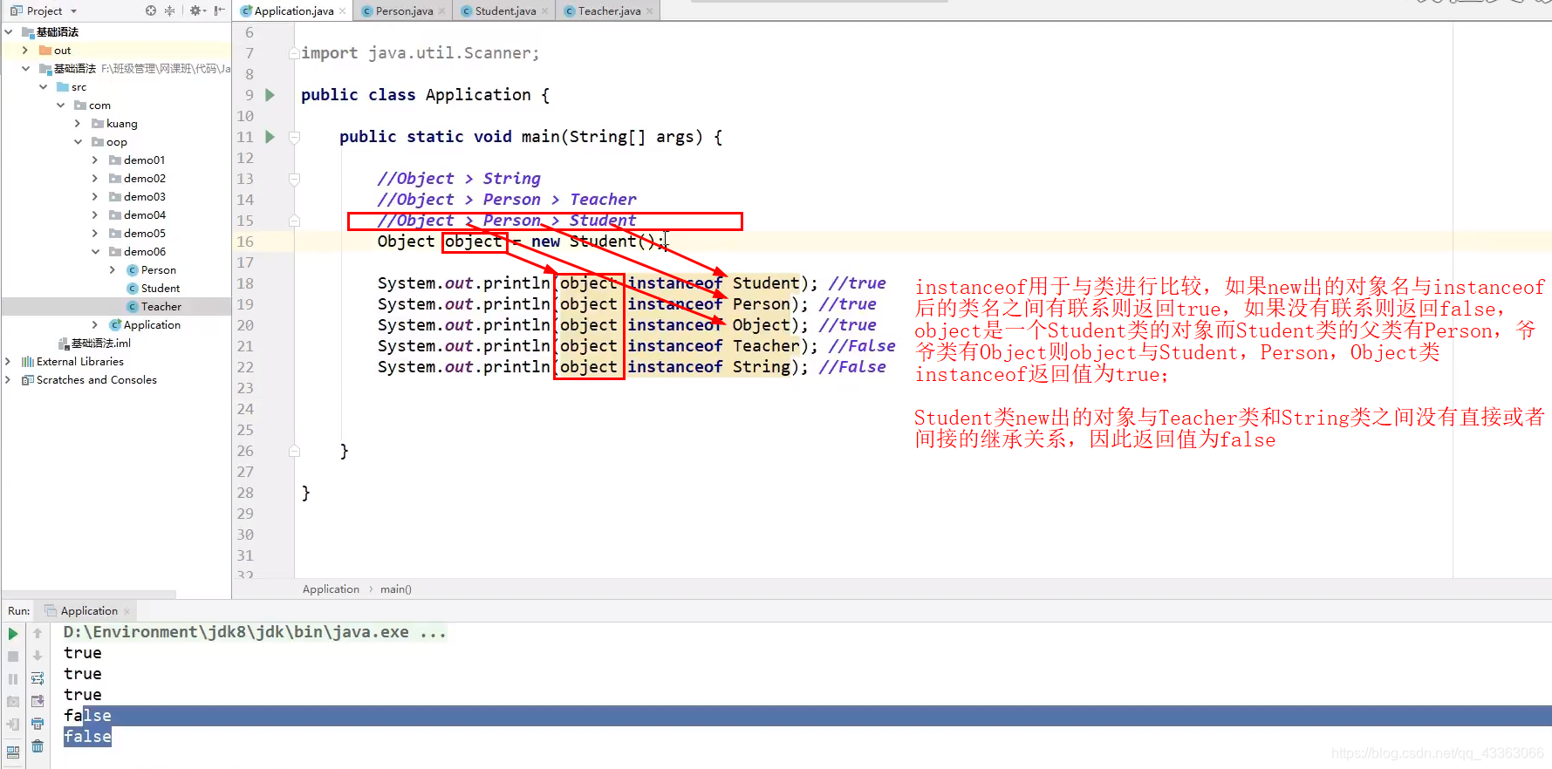
Task: Close the Student.java tab
Action: tap(545, 11)
